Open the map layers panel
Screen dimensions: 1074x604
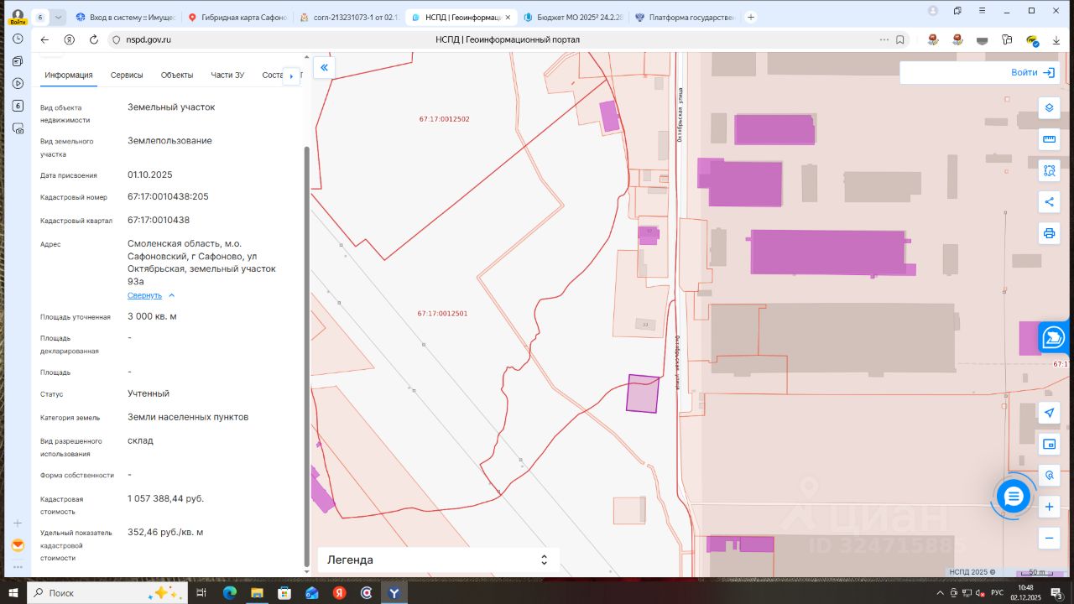[1049, 108]
